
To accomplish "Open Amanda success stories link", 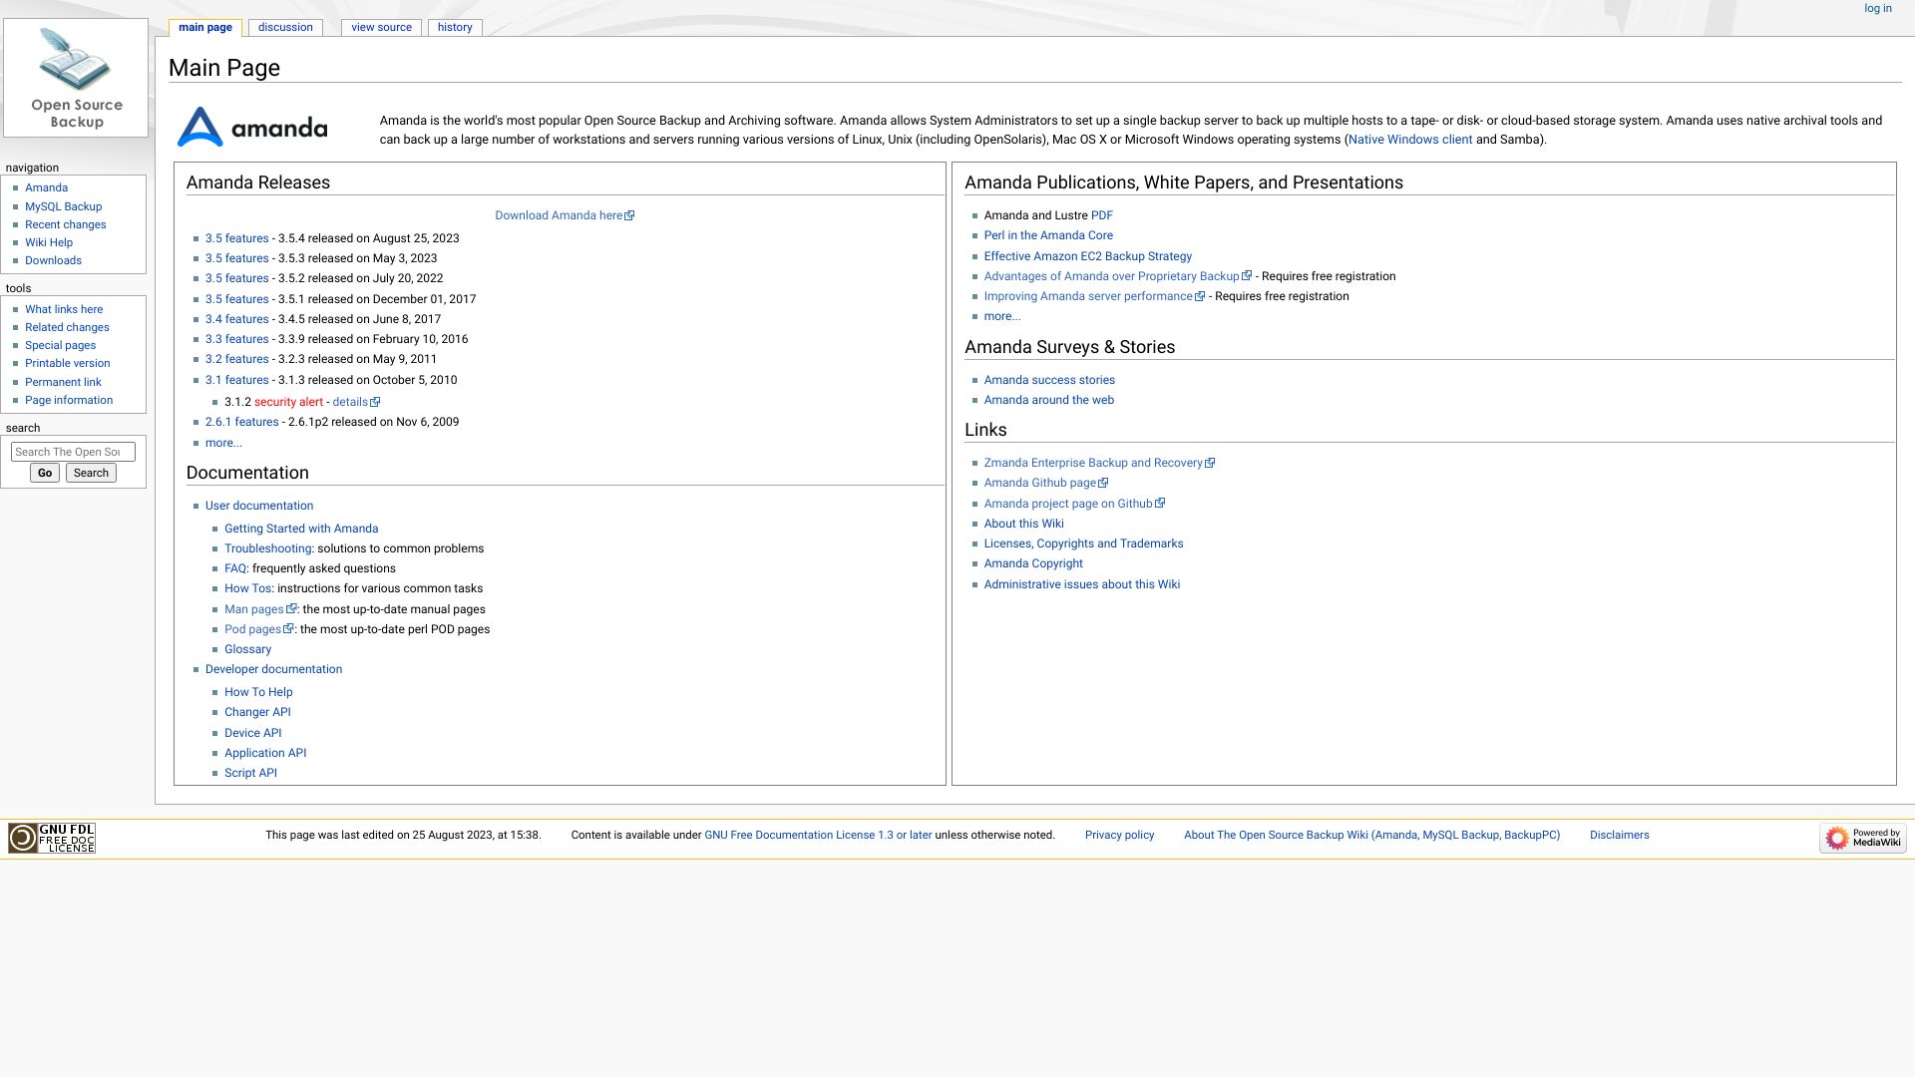I will click(1049, 381).
